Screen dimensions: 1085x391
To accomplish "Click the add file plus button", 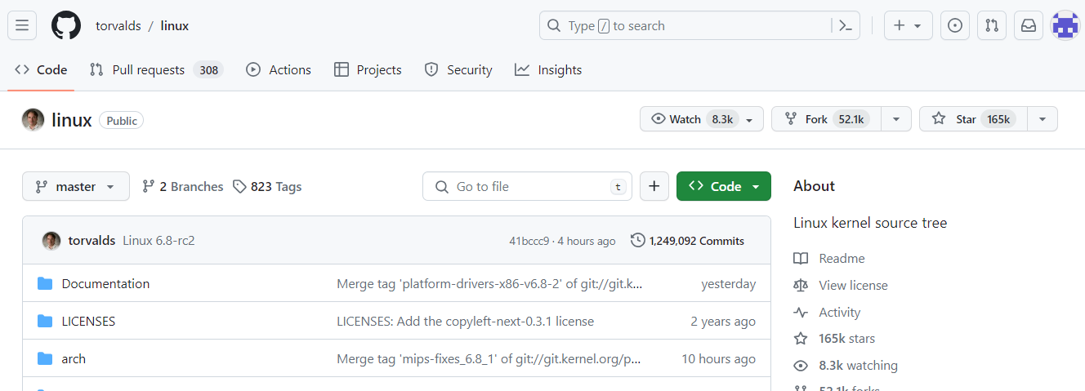I will (654, 186).
